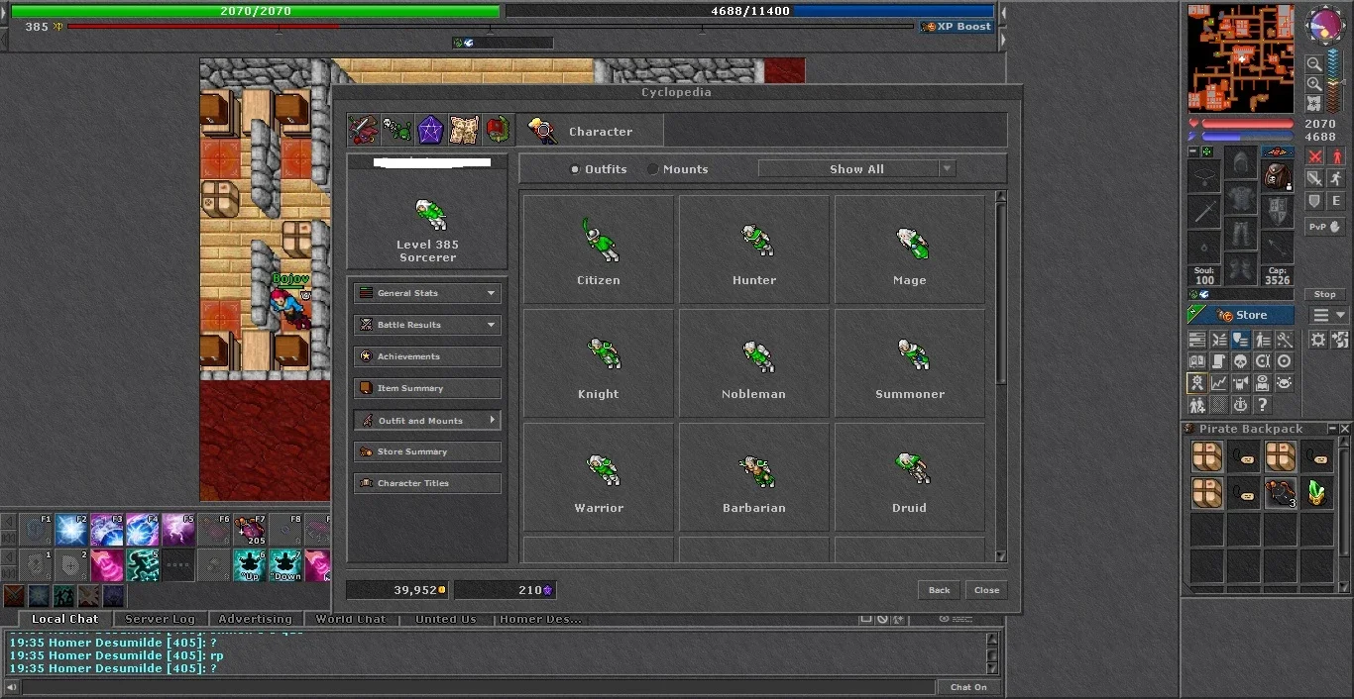1354x699 pixels.
Task: Use the F7 potion hotkey showing 205
Action: pyautogui.click(x=250, y=530)
